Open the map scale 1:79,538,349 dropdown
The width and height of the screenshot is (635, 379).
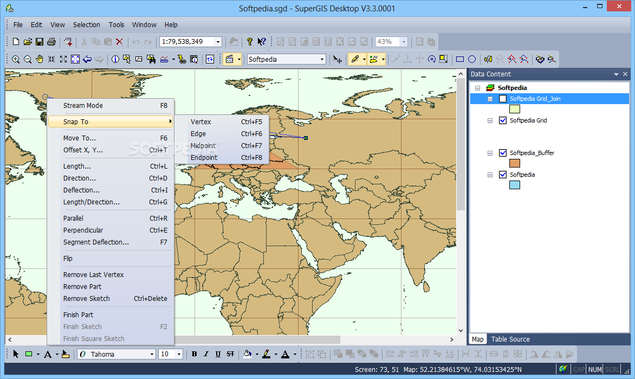click(218, 42)
